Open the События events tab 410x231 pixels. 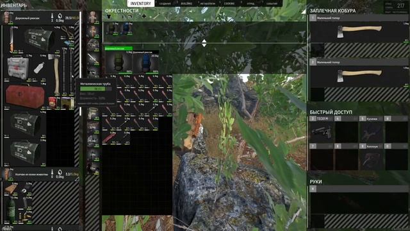pos(272,4)
